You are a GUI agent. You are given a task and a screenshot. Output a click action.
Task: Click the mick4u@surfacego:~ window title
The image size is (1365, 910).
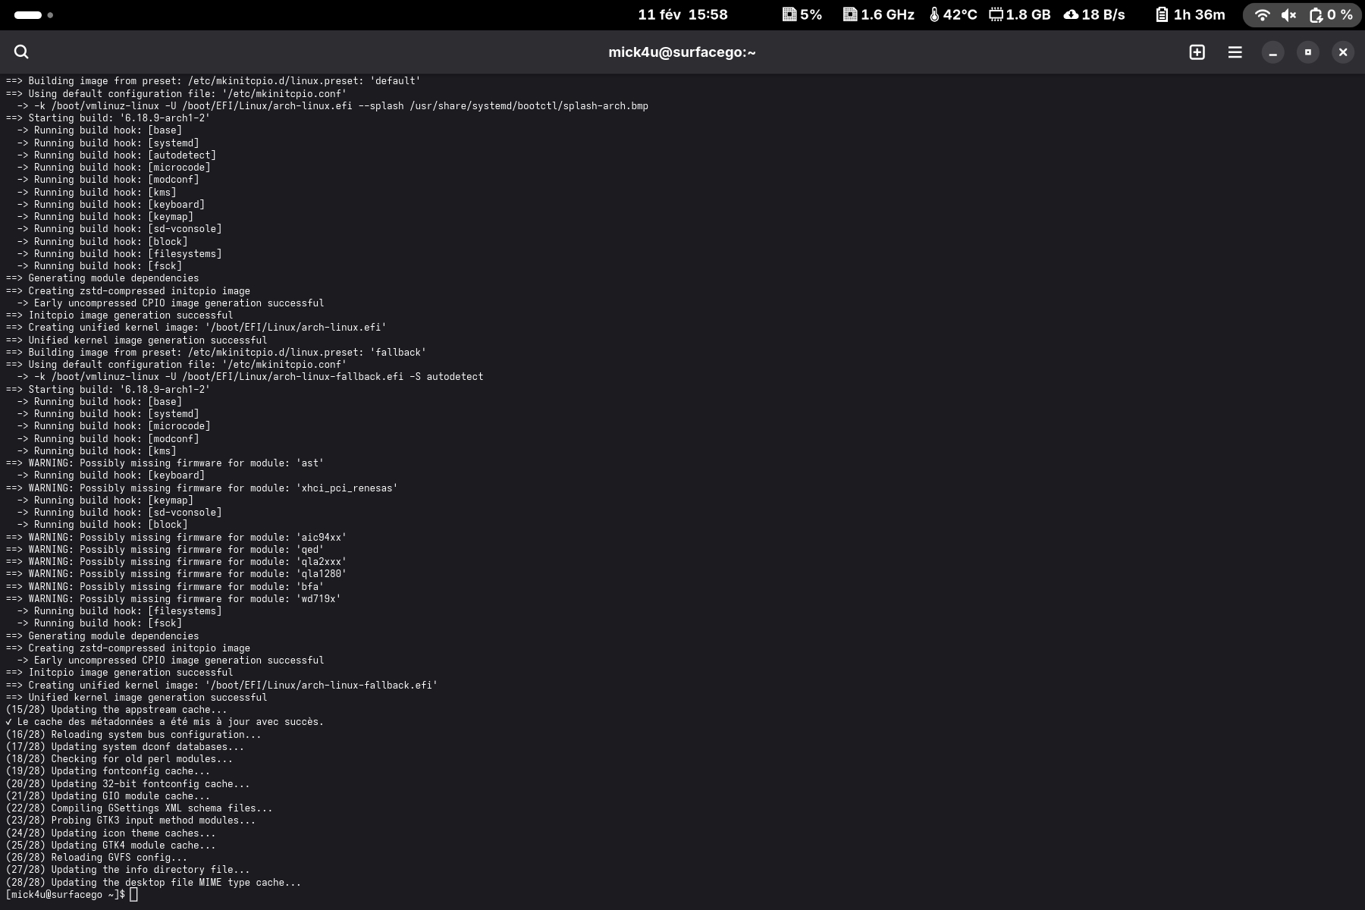[x=682, y=52]
